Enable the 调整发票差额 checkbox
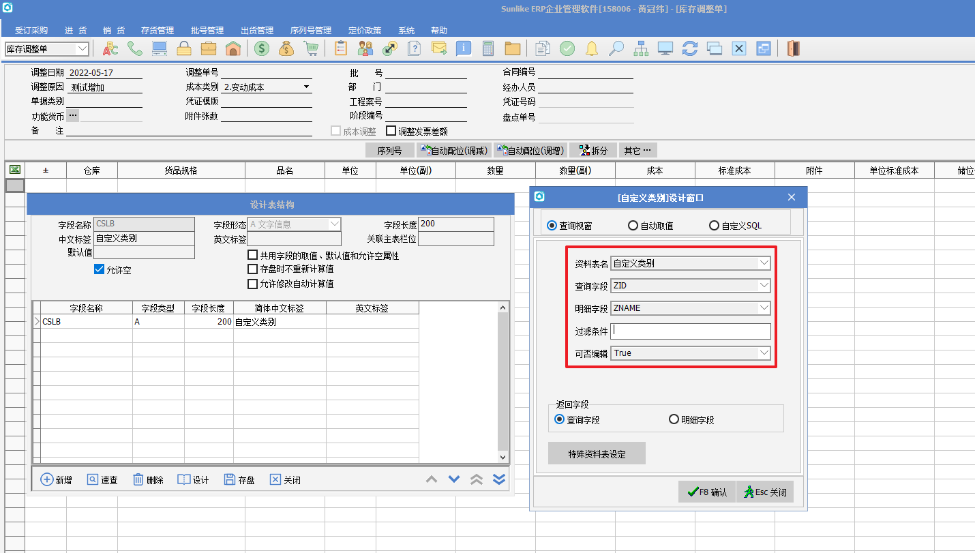Image resolution: width=975 pixels, height=553 pixels. 391,131
